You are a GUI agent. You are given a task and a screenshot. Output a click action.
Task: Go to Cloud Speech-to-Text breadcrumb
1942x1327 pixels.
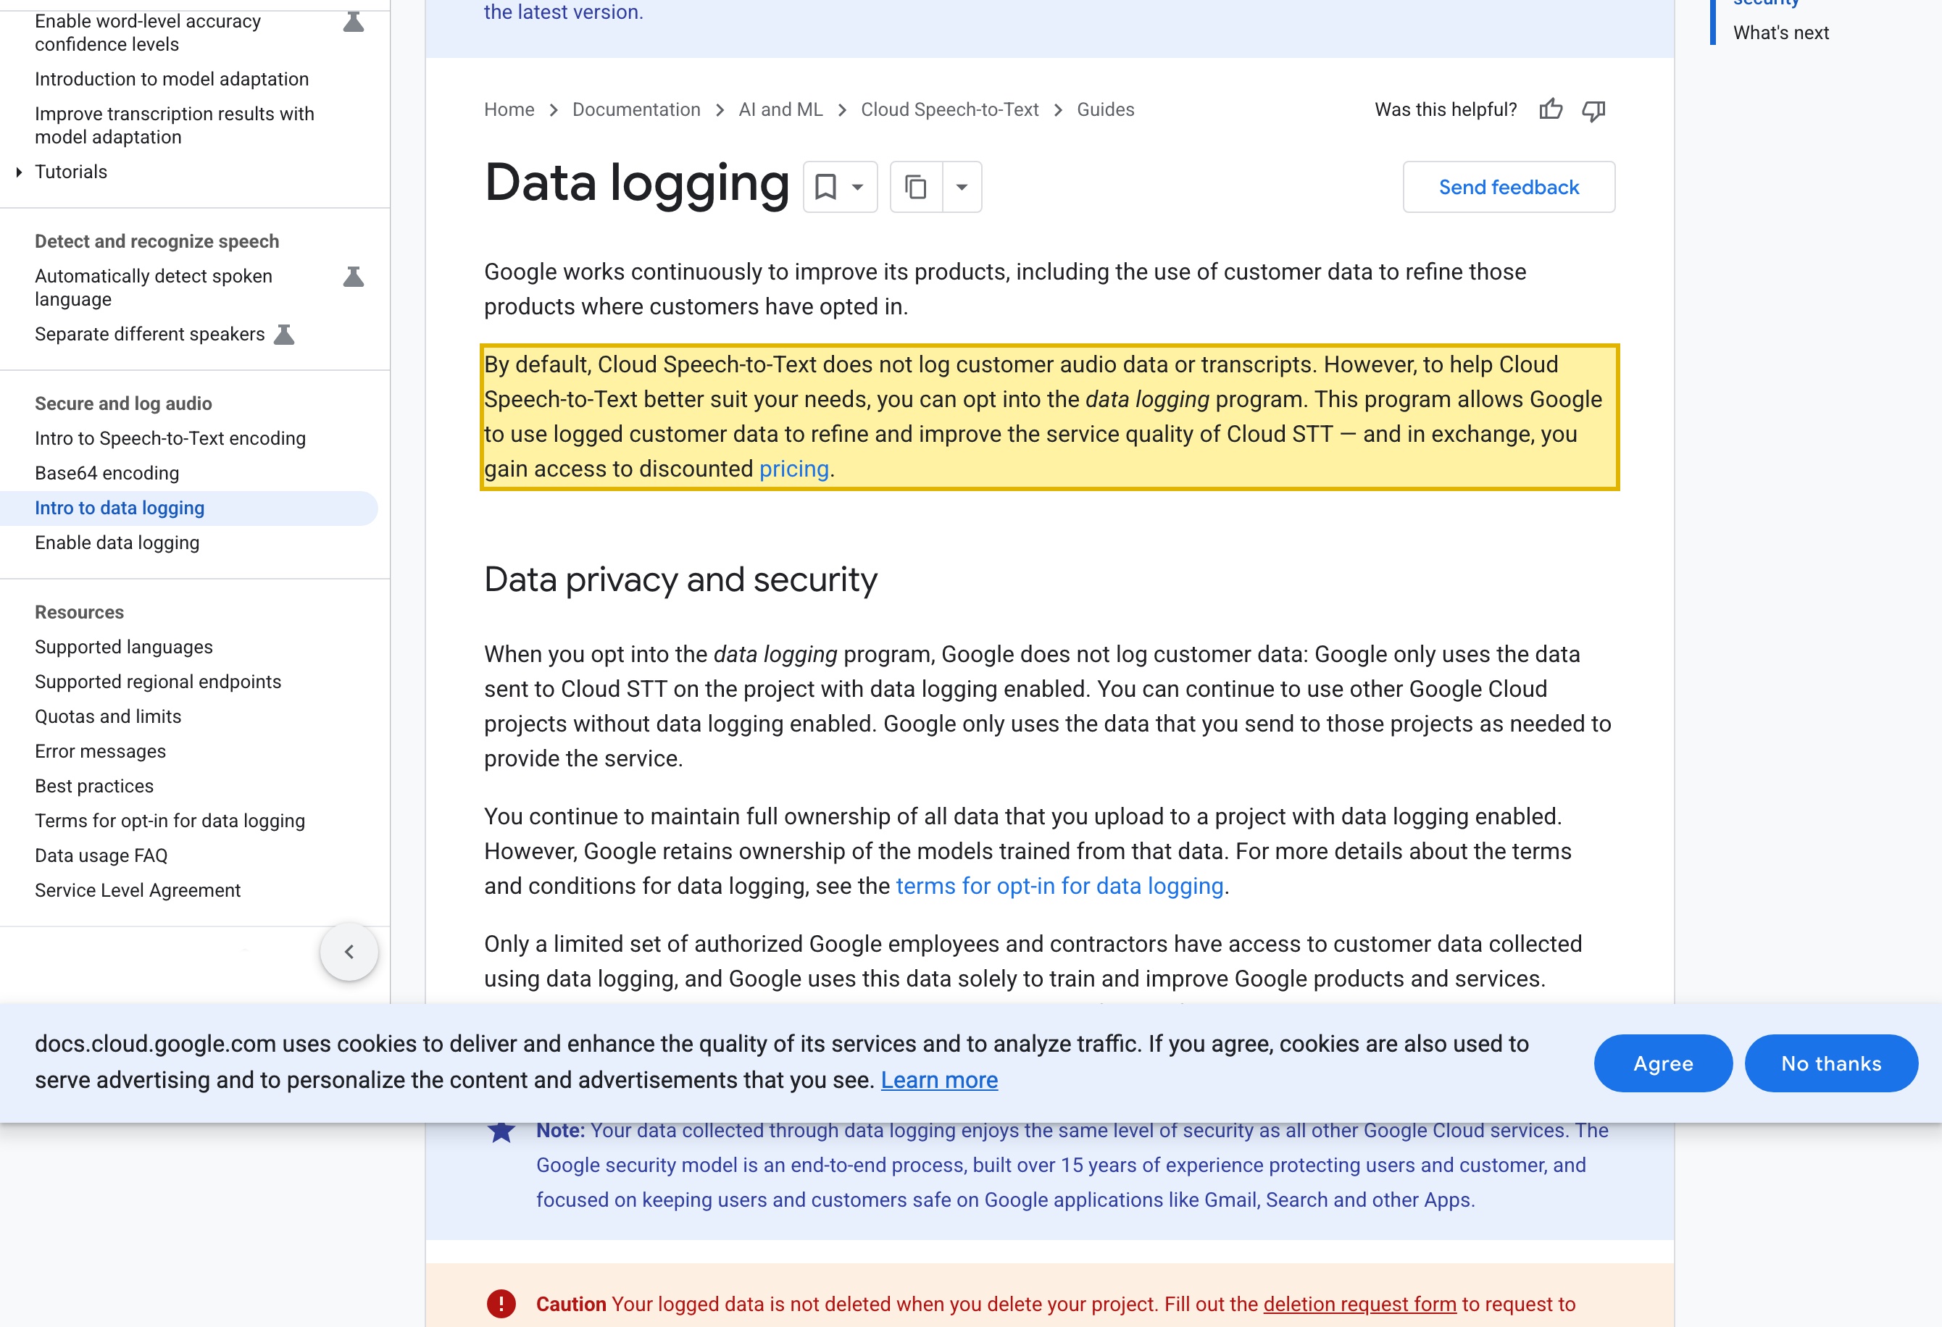point(949,109)
